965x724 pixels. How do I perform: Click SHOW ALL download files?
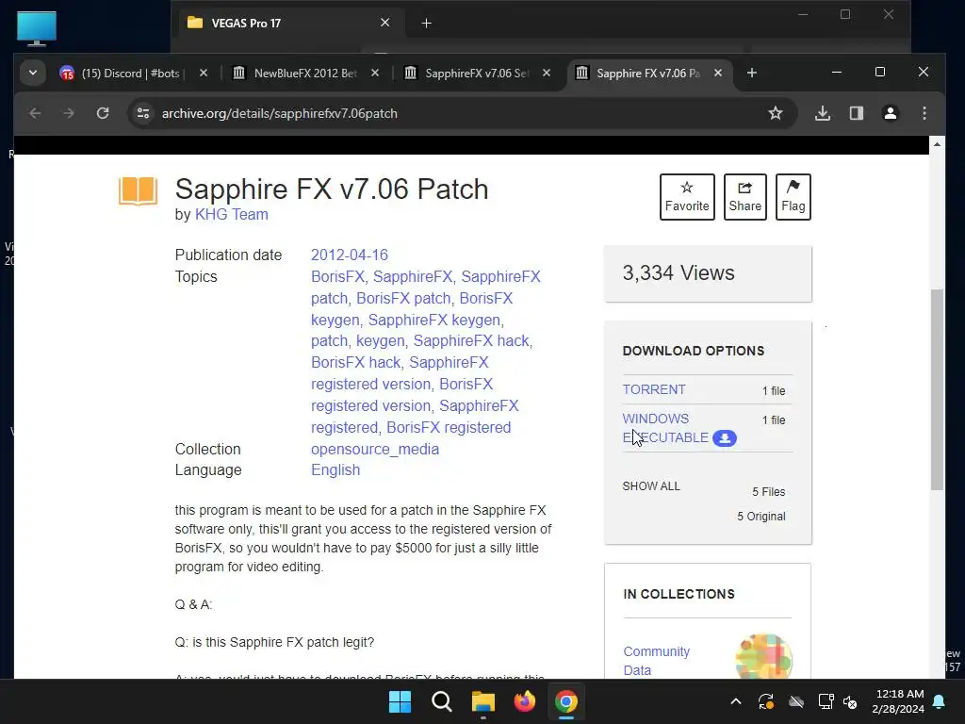[x=651, y=486]
